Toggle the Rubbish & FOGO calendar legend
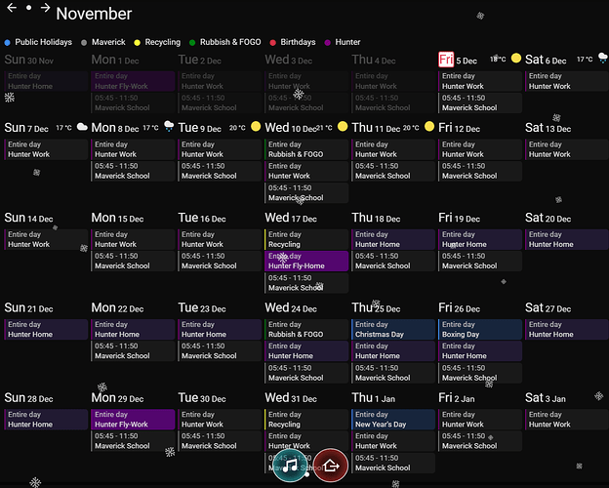The image size is (609, 488). tap(225, 42)
